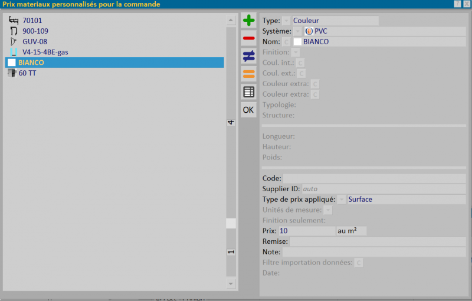Click the white swatch of BIANCO row

11,63
